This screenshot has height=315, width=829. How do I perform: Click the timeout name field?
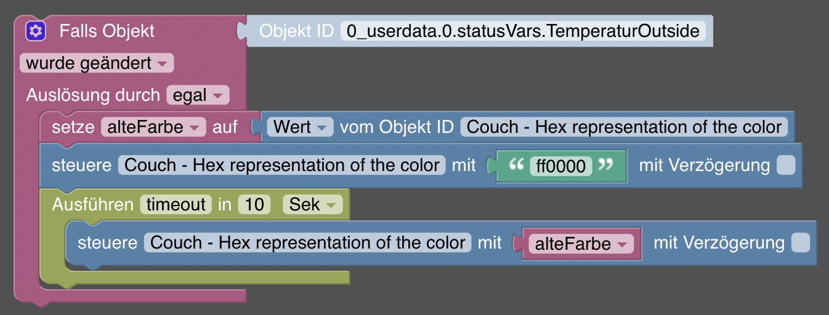point(176,204)
